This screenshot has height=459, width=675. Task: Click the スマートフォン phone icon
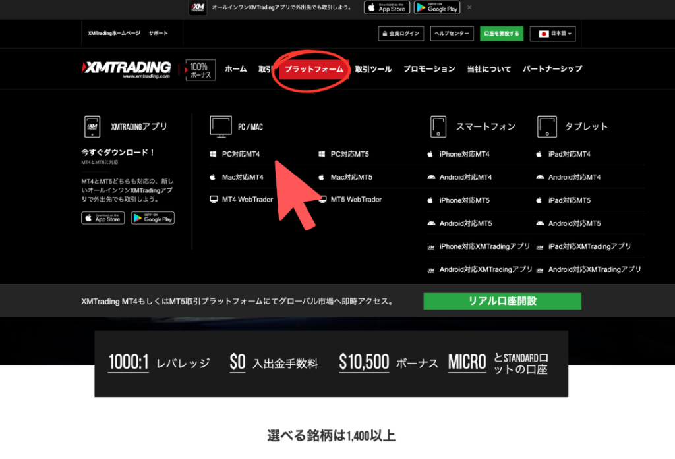[438, 127]
